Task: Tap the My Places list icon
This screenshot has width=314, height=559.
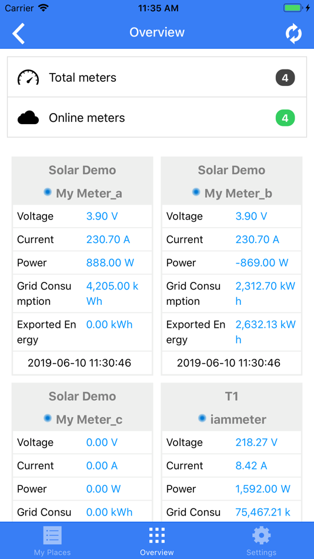Action: coord(52,535)
